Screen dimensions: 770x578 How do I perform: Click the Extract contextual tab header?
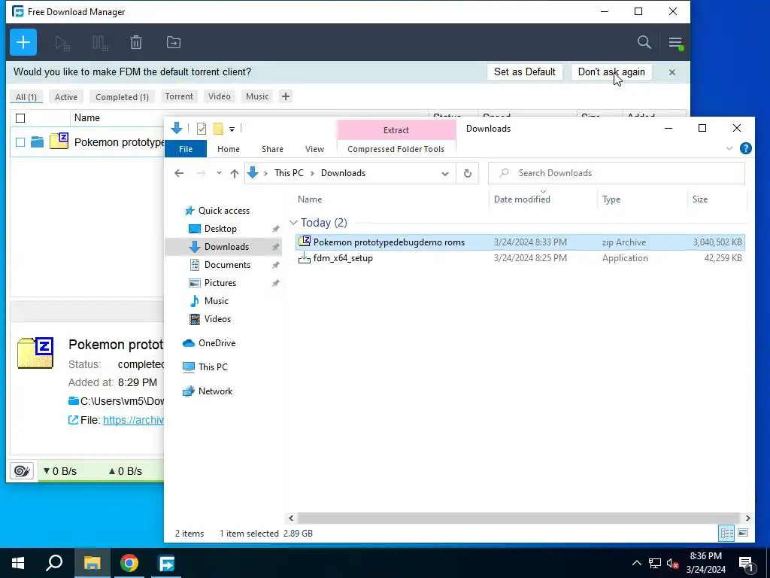tap(396, 129)
